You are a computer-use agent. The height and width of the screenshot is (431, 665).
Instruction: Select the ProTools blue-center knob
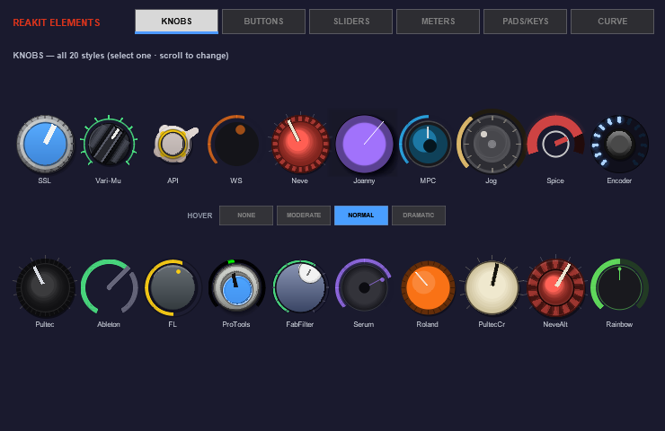coord(236,287)
